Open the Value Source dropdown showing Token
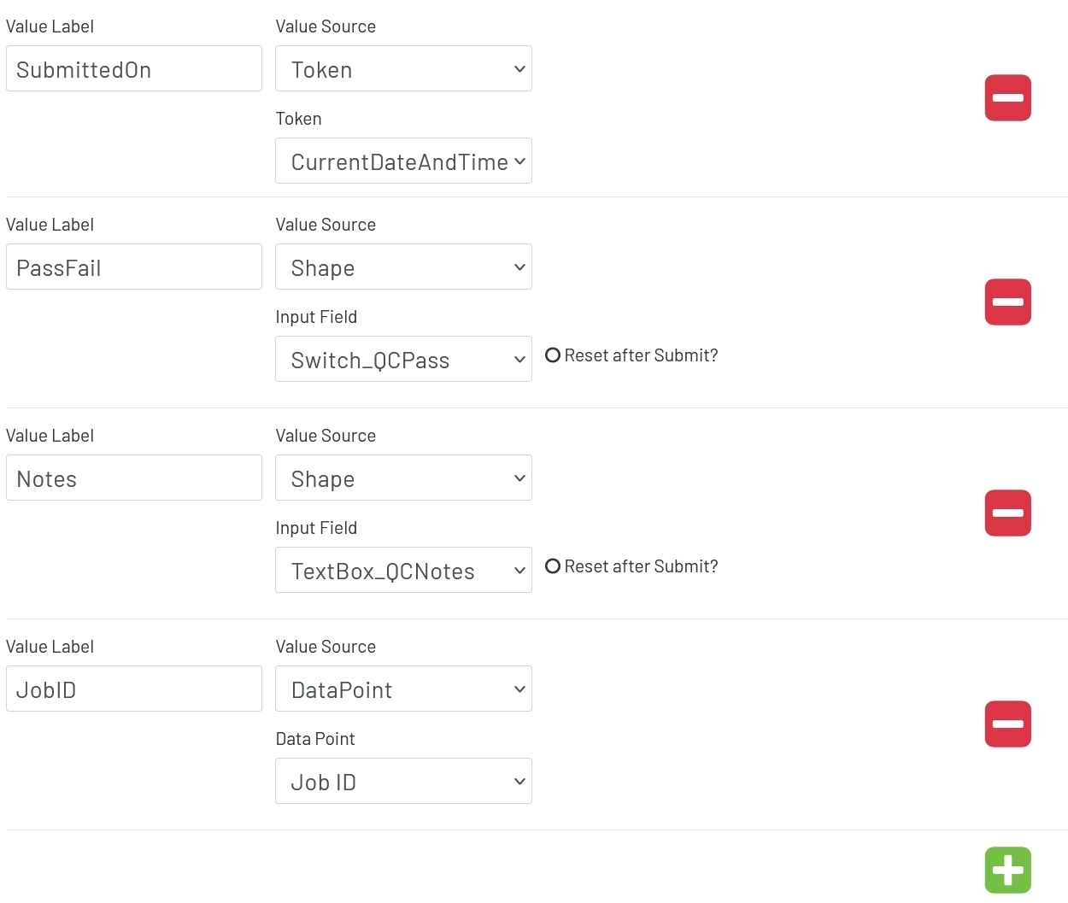 coord(403,68)
